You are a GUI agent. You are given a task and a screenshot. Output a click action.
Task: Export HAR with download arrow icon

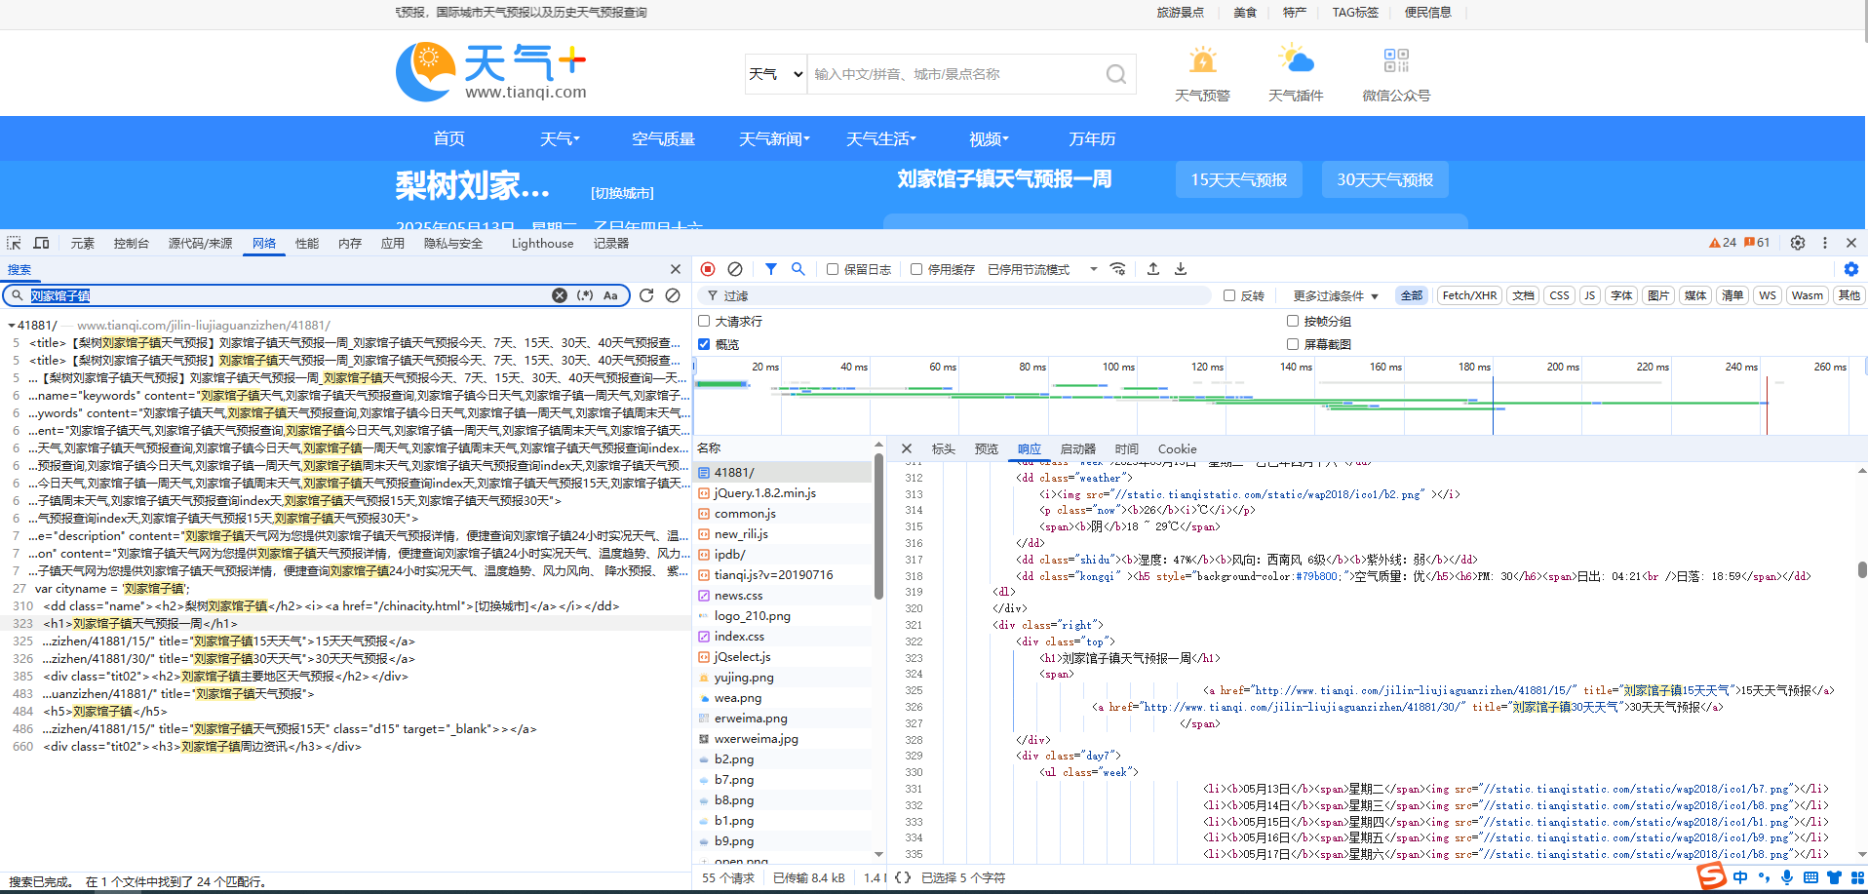pyautogui.click(x=1181, y=269)
